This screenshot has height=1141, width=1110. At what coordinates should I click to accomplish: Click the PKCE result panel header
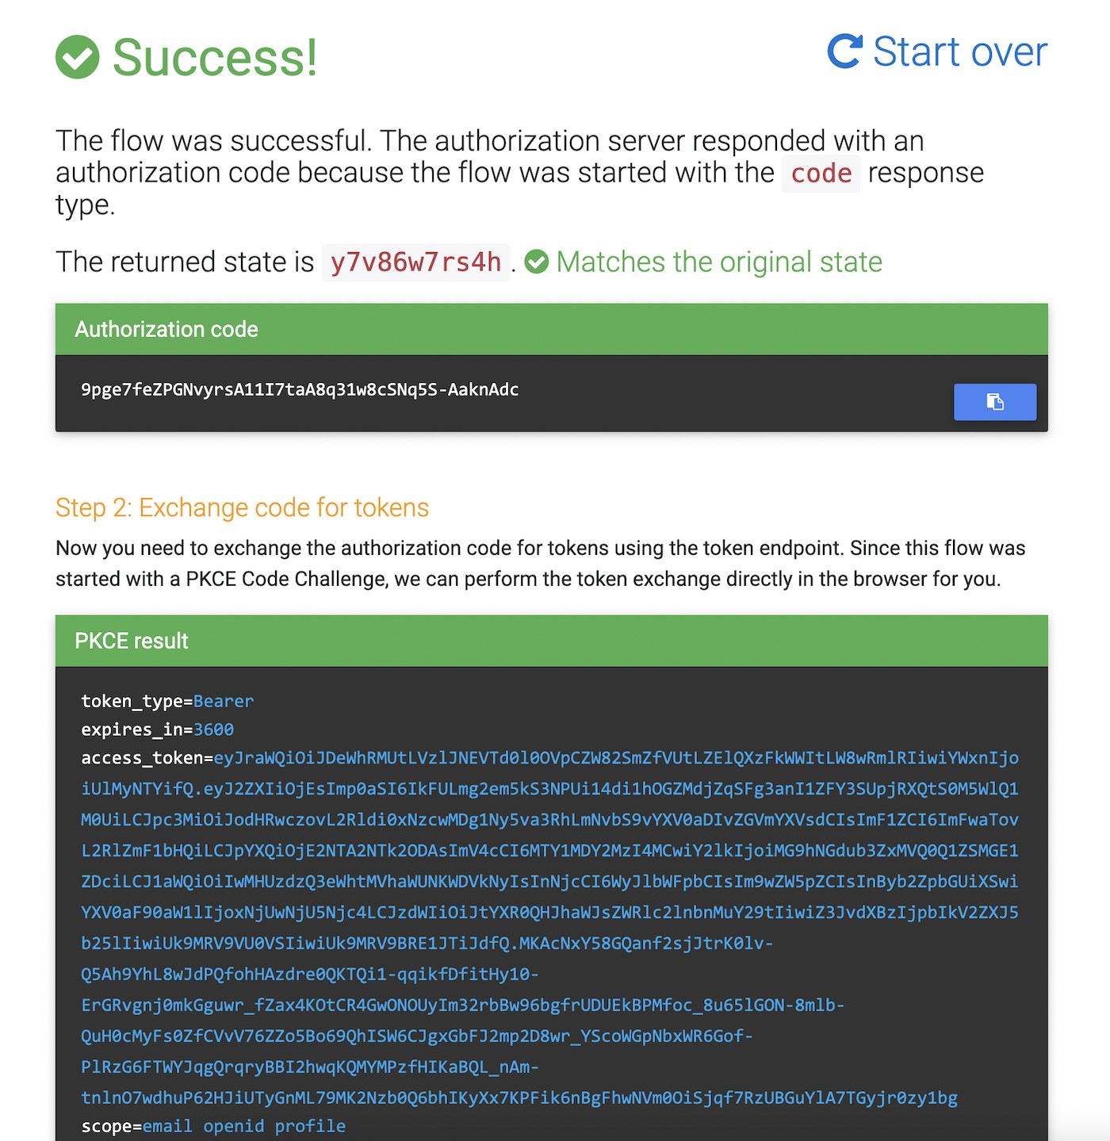[551, 641]
